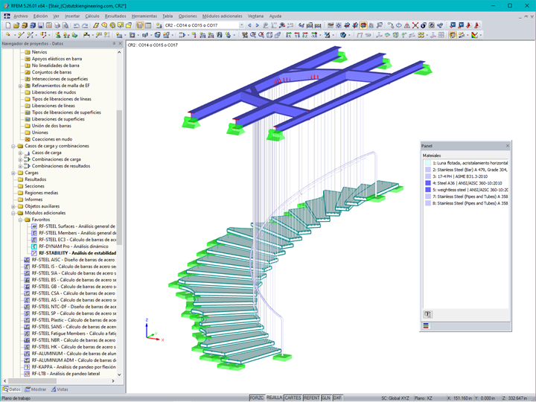Switch to the Mostrar navigator tab
Image resolution: width=536 pixels, height=402 pixels.
(35, 389)
